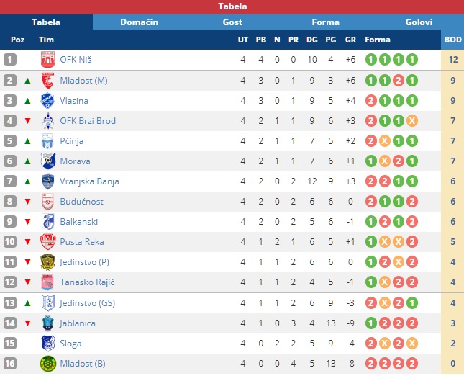Click the BOD column header
The height and width of the screenshot is (381, 464).
(452, 40)
